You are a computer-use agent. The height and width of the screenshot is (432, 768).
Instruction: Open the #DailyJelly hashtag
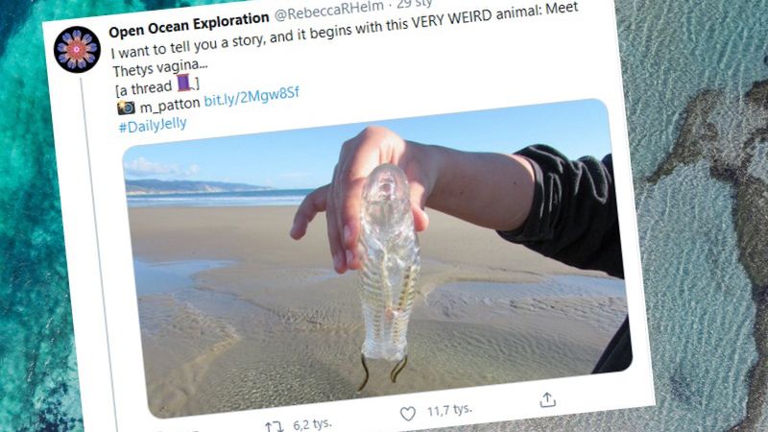point(153,125)
